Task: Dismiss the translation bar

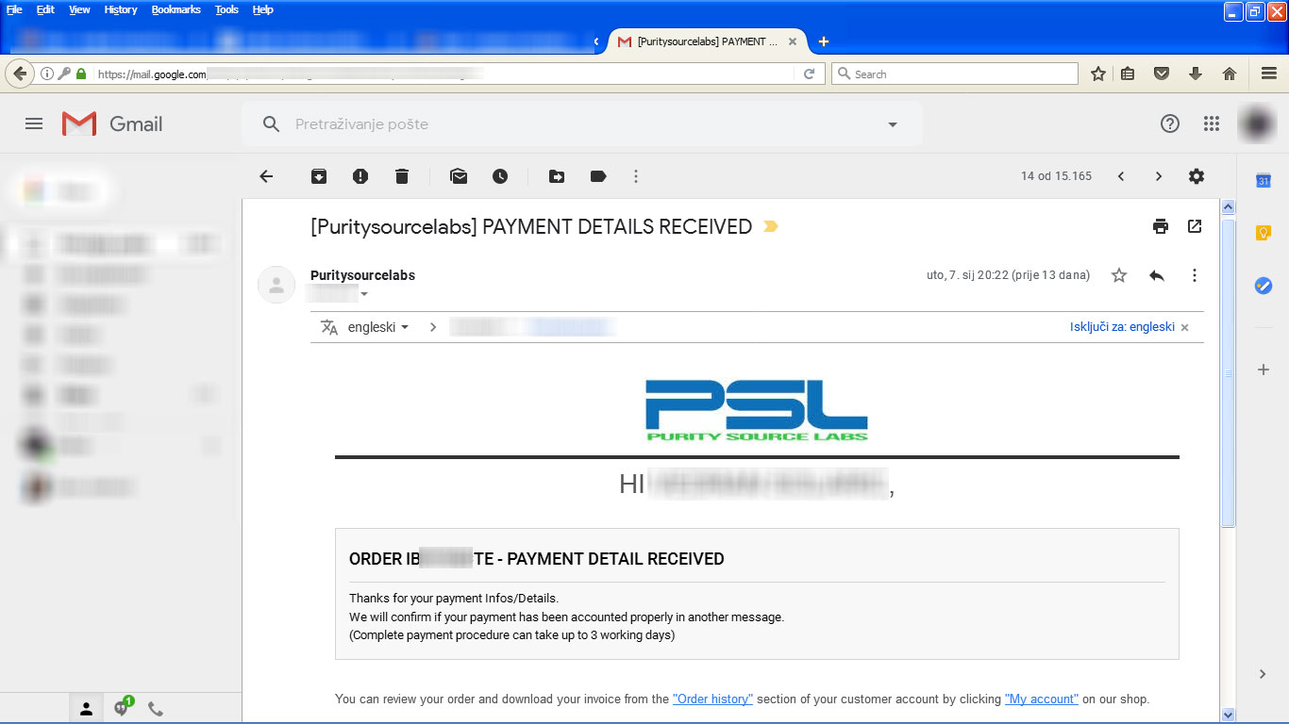Action: click(1185, 327)
